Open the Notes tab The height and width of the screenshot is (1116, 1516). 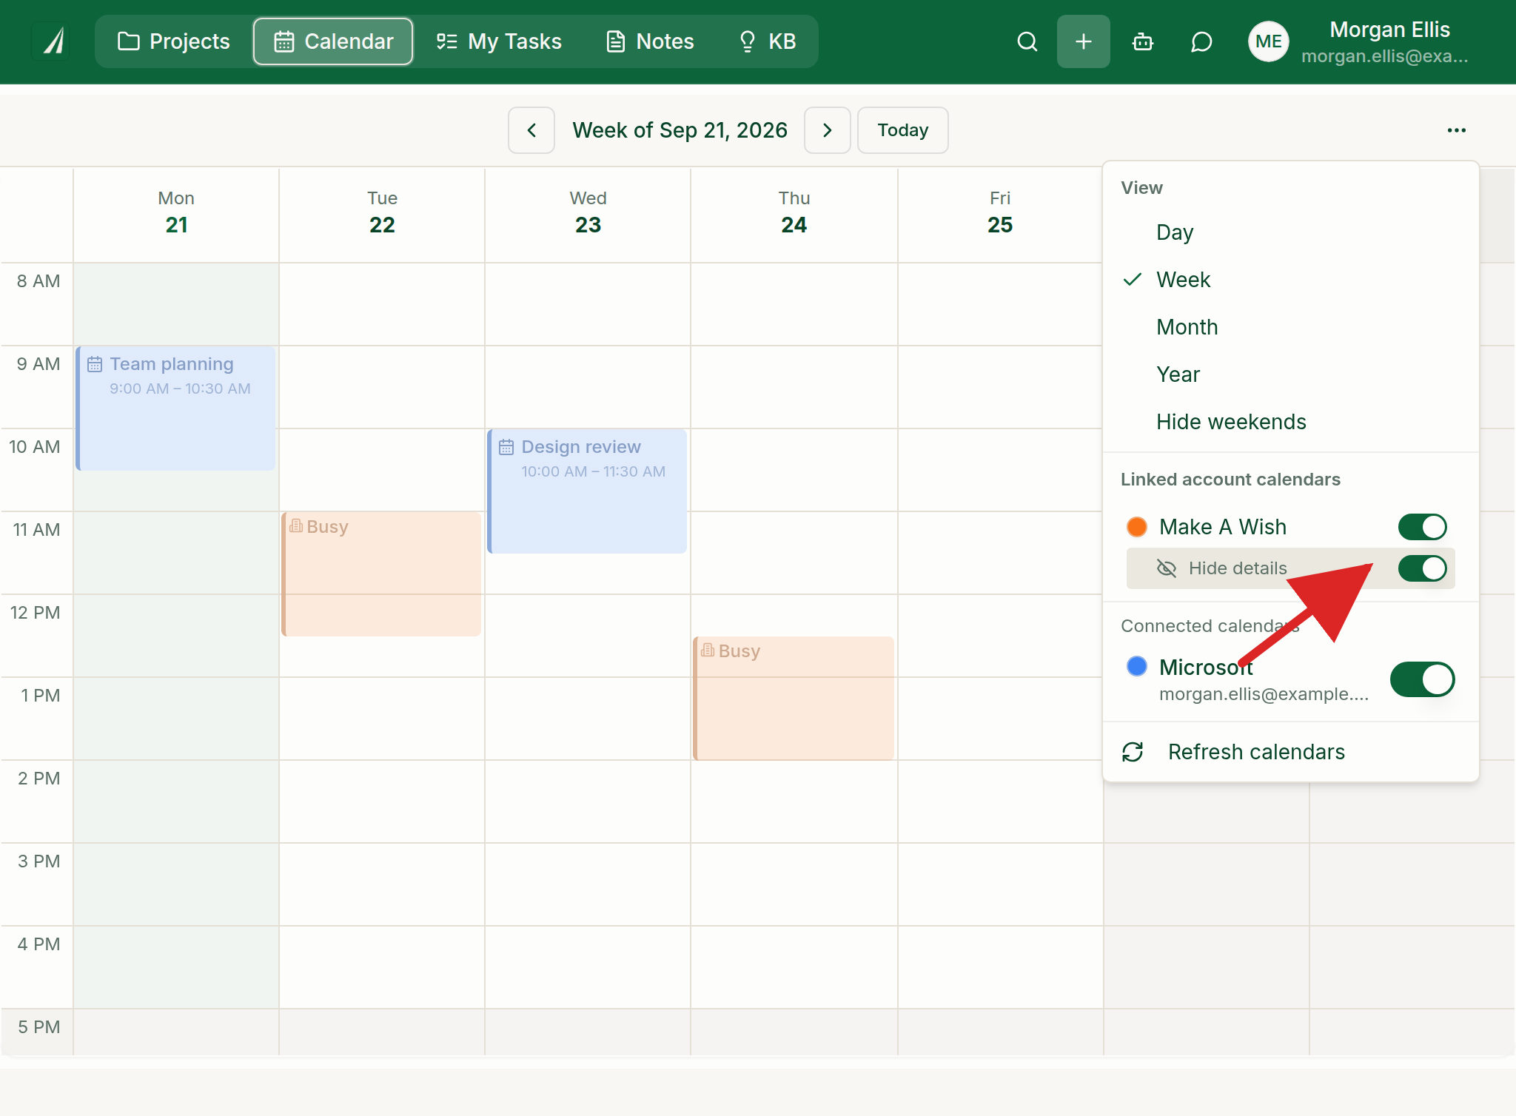pyautogui.click(x=650, y=41)
